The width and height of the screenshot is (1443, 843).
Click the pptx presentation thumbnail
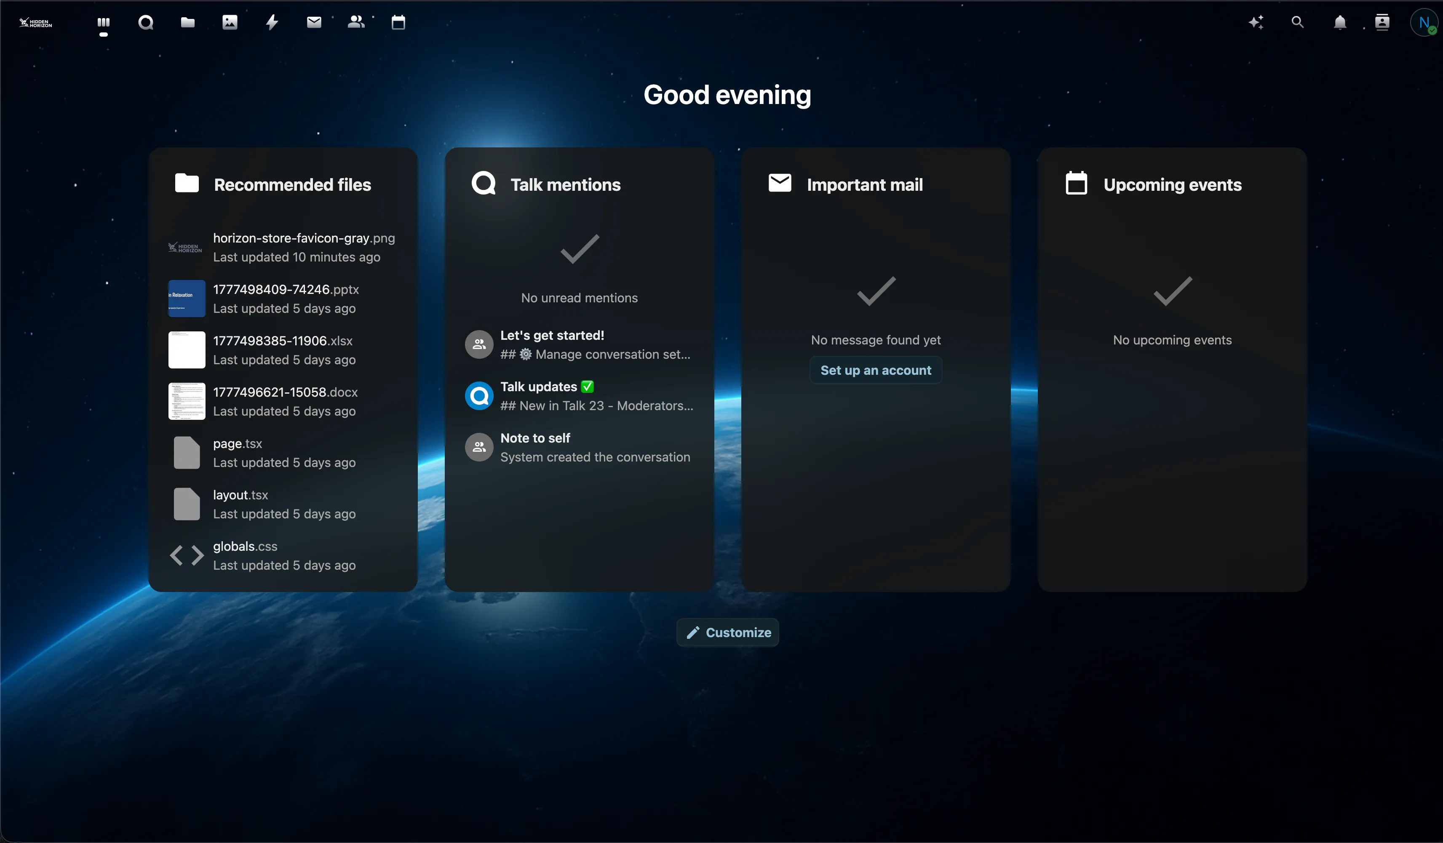click(187, 299)
